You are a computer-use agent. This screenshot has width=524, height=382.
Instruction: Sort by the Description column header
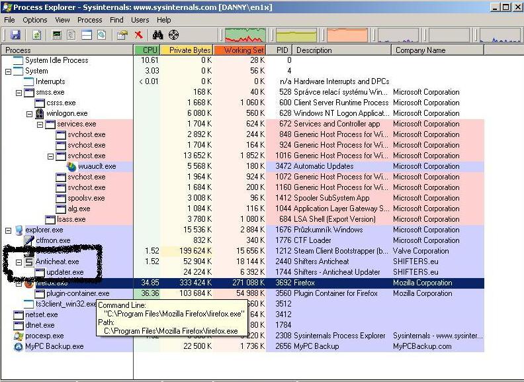[x=341, y=50]
